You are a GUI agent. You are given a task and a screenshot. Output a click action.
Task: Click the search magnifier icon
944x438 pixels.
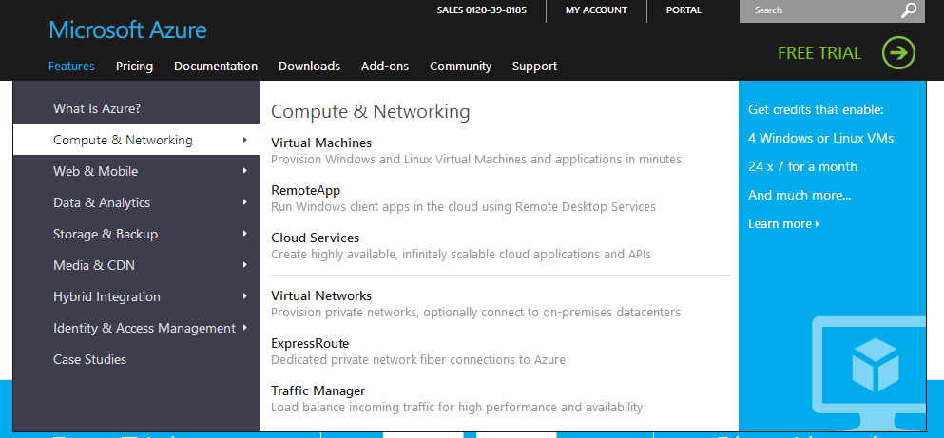[909, 10]
